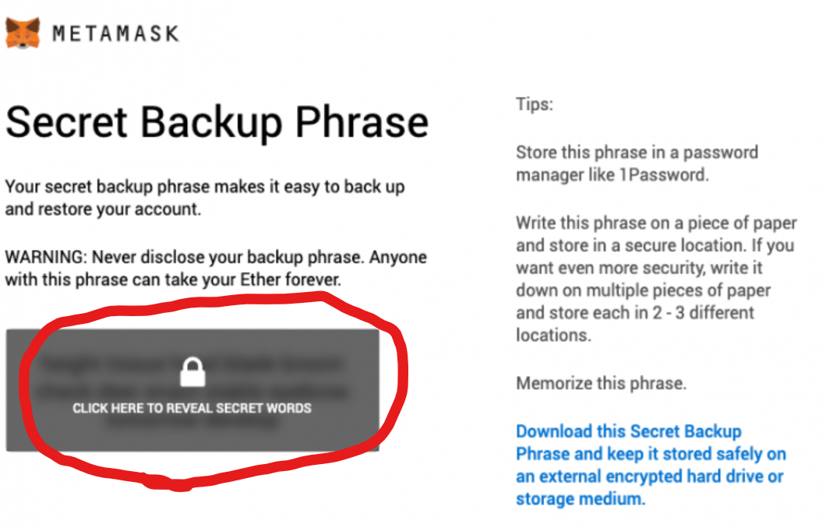Click the word WARNING:

coord(46,258)
